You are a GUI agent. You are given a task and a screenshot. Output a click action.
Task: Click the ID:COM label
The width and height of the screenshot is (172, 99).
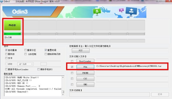pyautogui.click(x=8, y=37)
